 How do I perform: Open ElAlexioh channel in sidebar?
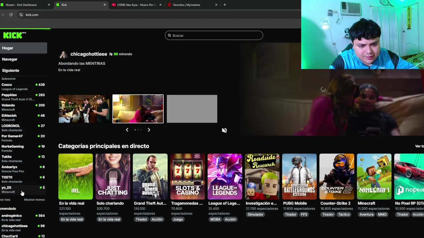coord(23,117)
